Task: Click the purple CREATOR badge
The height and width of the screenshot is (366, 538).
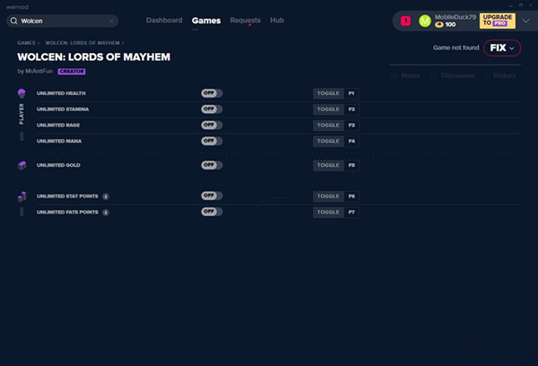Action: (x=72, y=72)
